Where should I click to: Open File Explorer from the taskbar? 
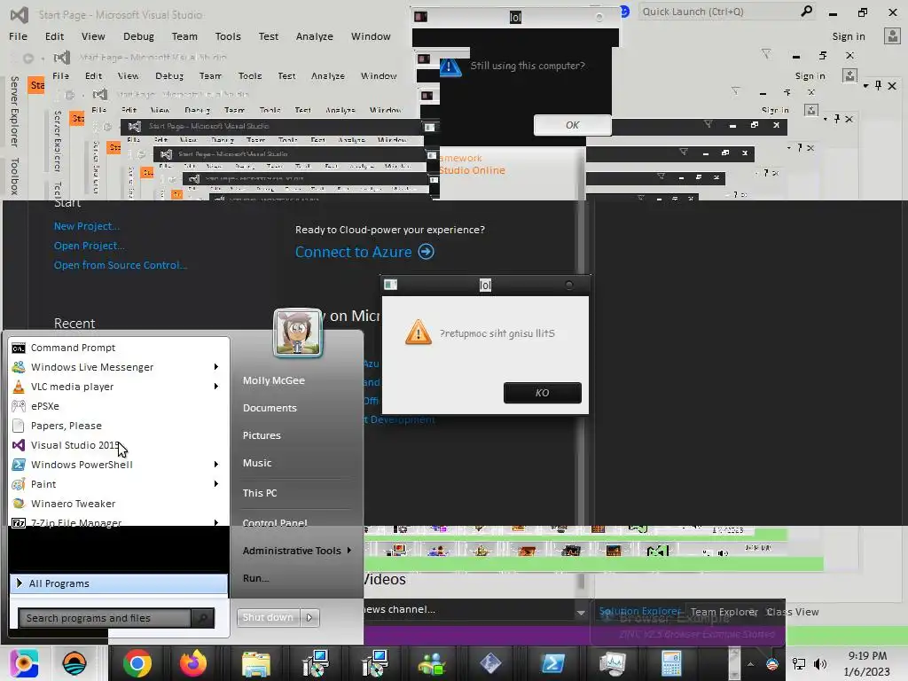coord(256,663)
